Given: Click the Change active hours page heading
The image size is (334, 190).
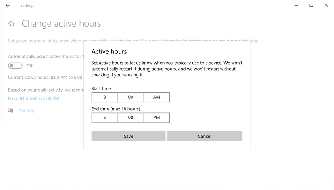Looking at the screenshot, I should (61, 24).
